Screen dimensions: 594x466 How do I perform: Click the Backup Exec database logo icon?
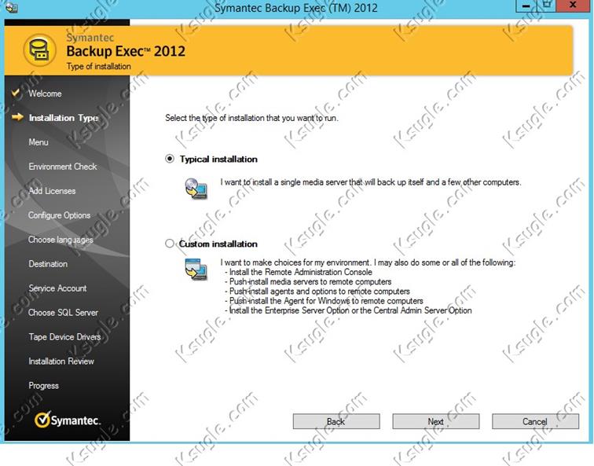[39, 50]
